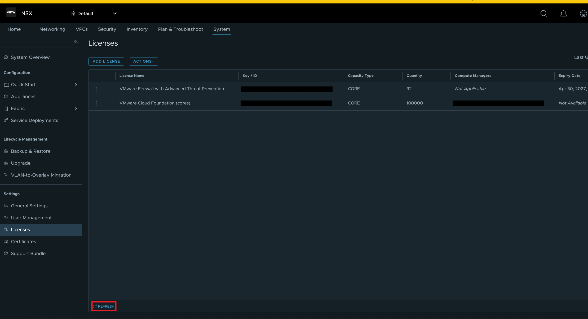Open General Settings page
The width and height of the screenshot is (588, 319).
point(29,206)
